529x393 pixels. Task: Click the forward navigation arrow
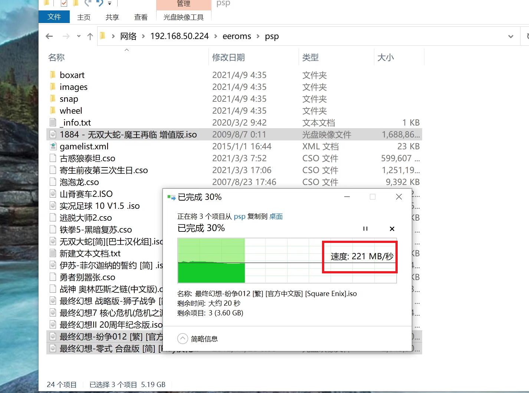click(x=66, y=36)
